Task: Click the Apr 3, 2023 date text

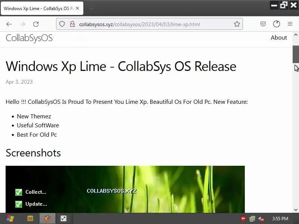Action: pos(19,82)
